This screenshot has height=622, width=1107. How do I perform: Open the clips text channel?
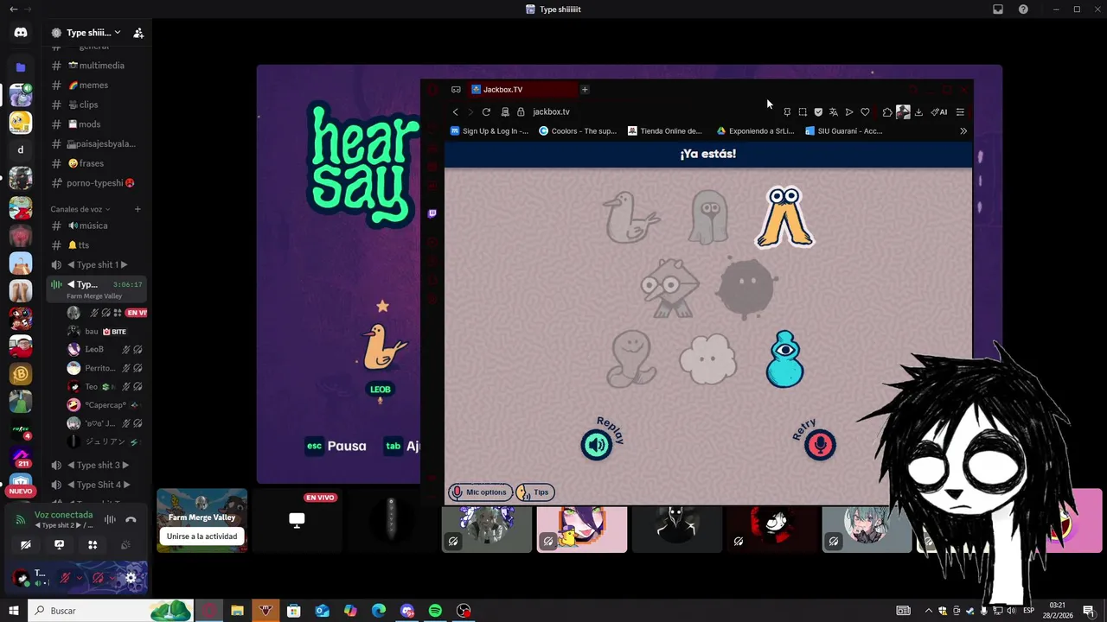pos(97,105)
